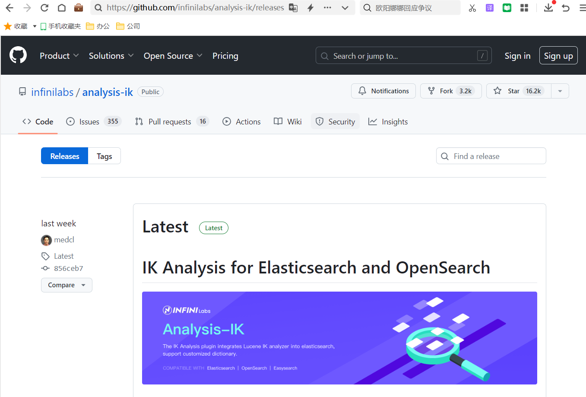Open the browser hamburger menu
The image size is (586, 397).
(x=583, y=8)
